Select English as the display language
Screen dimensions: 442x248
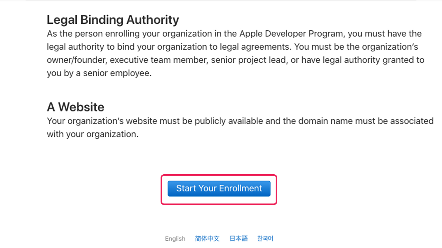coord(175,238)
